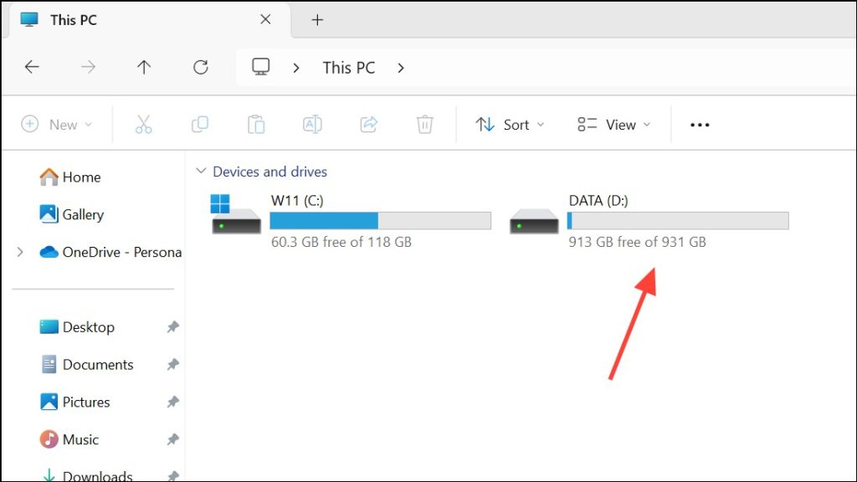This screenshot has width=857, height=482.
Task: Select the DATA (D:) drive
Action: click(x=598, y=201)
